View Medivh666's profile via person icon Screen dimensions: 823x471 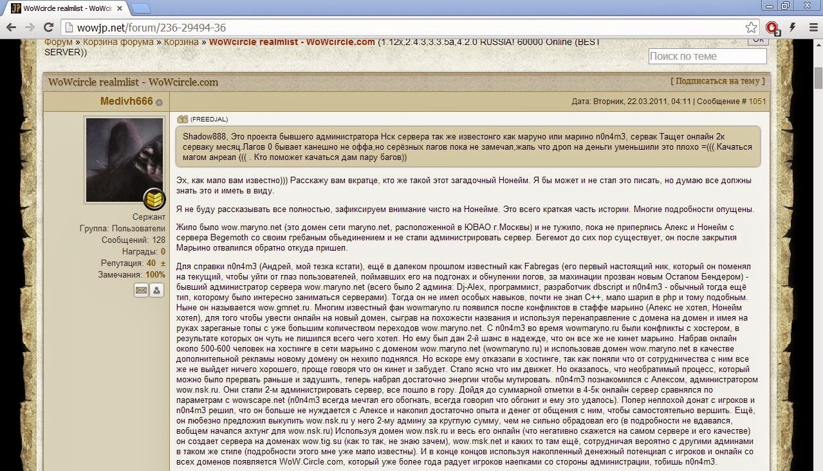tap(156, 290)
